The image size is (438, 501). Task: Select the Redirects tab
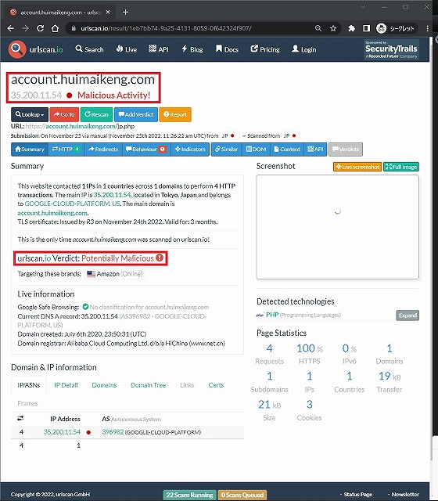(x=103, y=150)
